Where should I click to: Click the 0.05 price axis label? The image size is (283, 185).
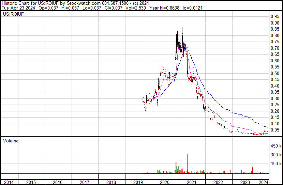point(275,130)
